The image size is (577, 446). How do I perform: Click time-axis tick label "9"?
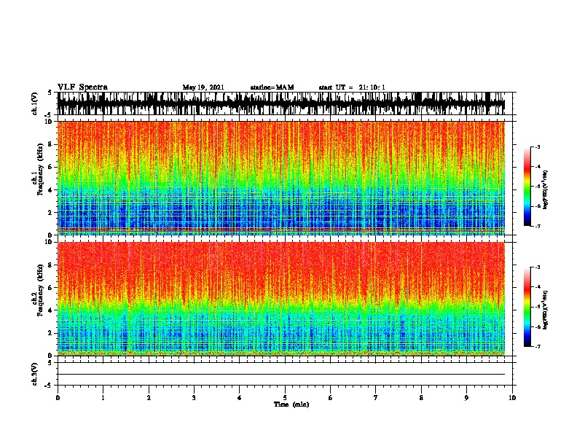tap(466, 398)
